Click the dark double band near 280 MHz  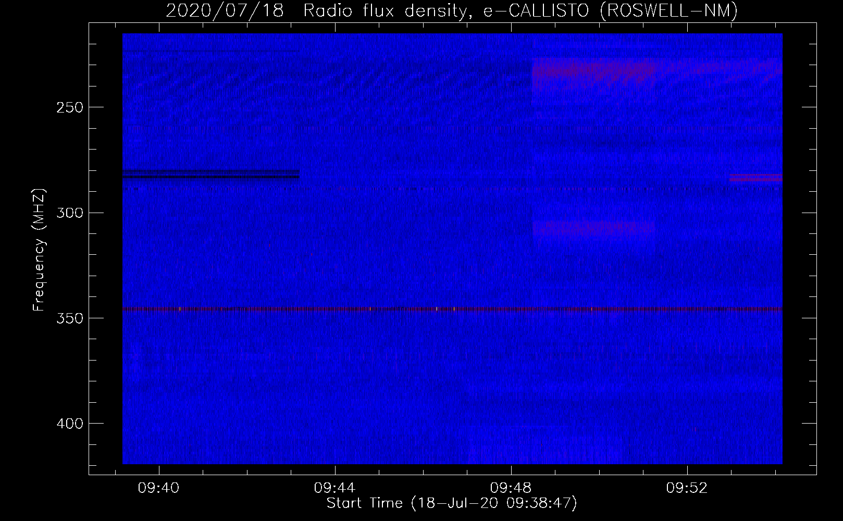point(211,174)
